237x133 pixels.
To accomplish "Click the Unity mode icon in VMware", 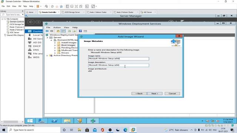I will click(81, 6).
